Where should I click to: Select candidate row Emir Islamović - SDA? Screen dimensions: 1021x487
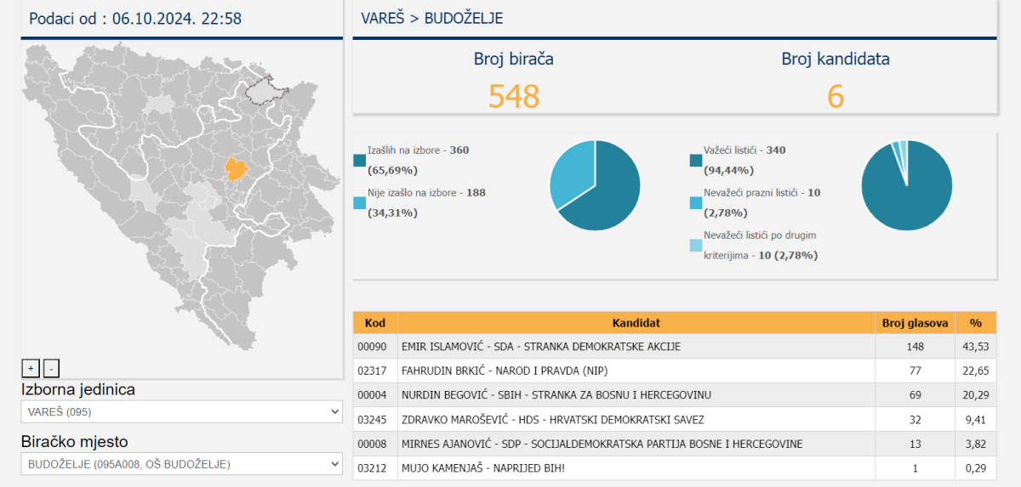point(675,347)
